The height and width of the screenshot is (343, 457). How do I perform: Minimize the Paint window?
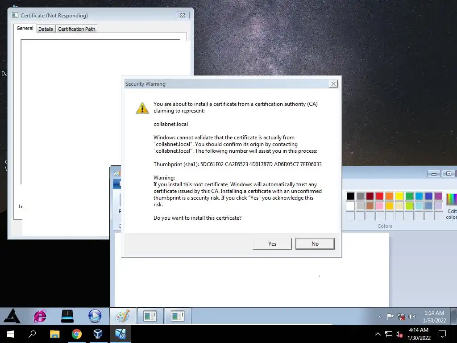tap(434, 174)
